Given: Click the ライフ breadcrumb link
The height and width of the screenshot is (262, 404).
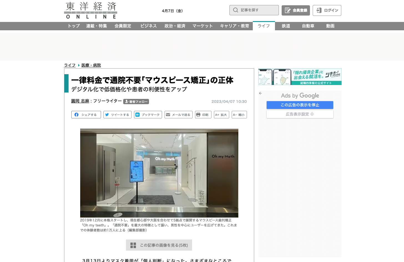Looking at the screenshot, I should (x=70, y=65).
